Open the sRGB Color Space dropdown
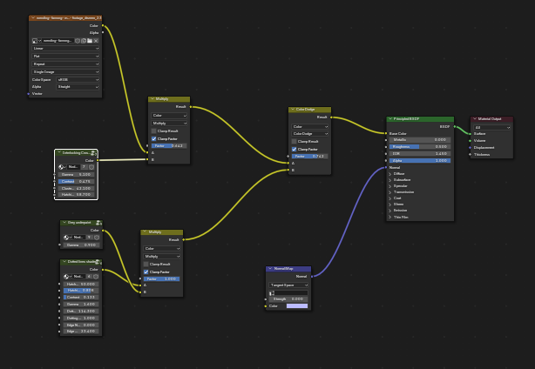Screen dimensions: 535x369 (78, 80)
